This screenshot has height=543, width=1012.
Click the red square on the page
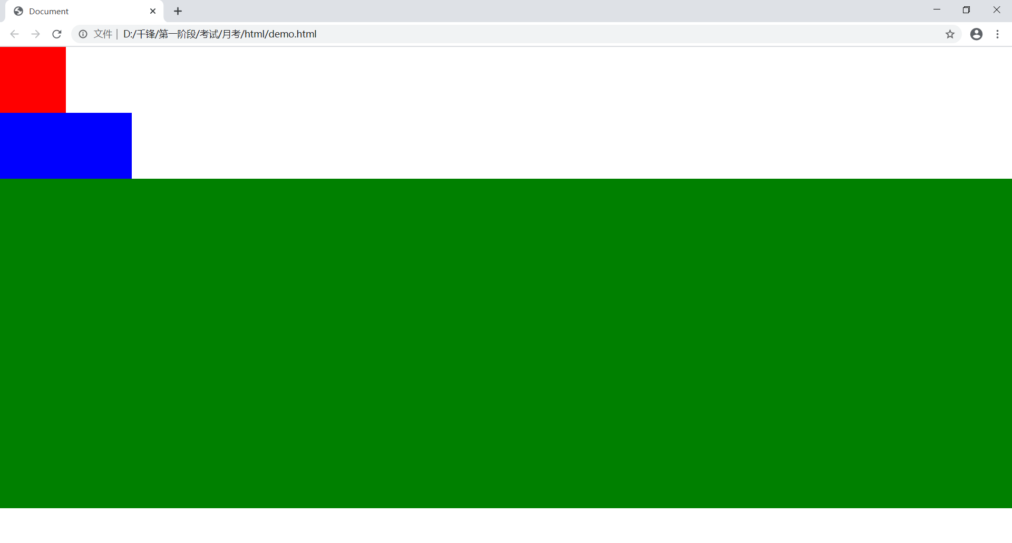33,80
